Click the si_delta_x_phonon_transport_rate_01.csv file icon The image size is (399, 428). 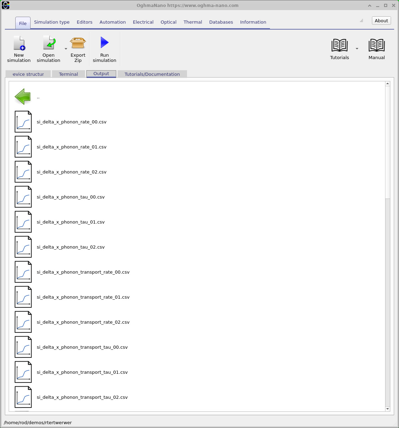(x=23, y=297)
